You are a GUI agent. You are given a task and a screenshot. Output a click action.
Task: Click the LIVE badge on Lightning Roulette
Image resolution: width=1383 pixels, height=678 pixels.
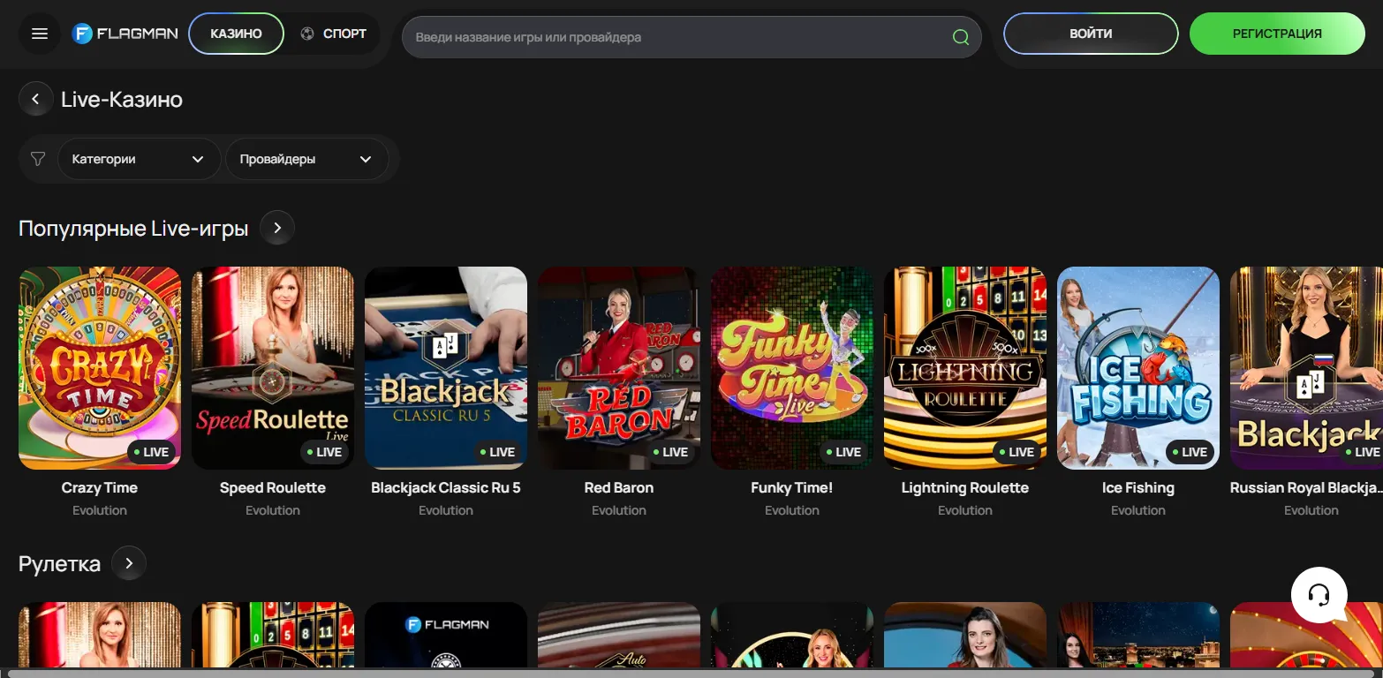[x=1016, y=452]
